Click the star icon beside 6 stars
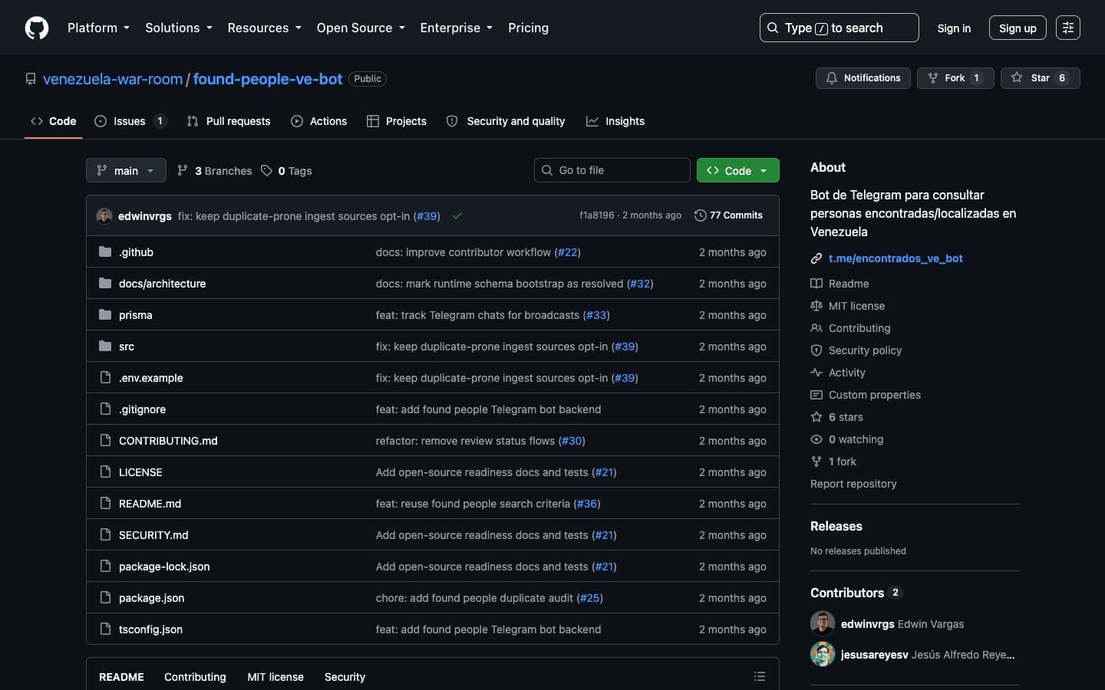Viewport: 1105px width, 690px height. [816, 417]
